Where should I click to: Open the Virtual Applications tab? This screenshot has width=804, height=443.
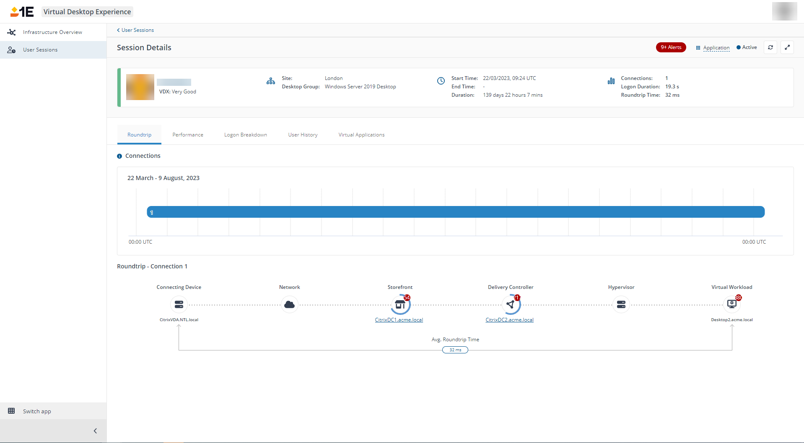pyautogui.click(x=361, y=135)
